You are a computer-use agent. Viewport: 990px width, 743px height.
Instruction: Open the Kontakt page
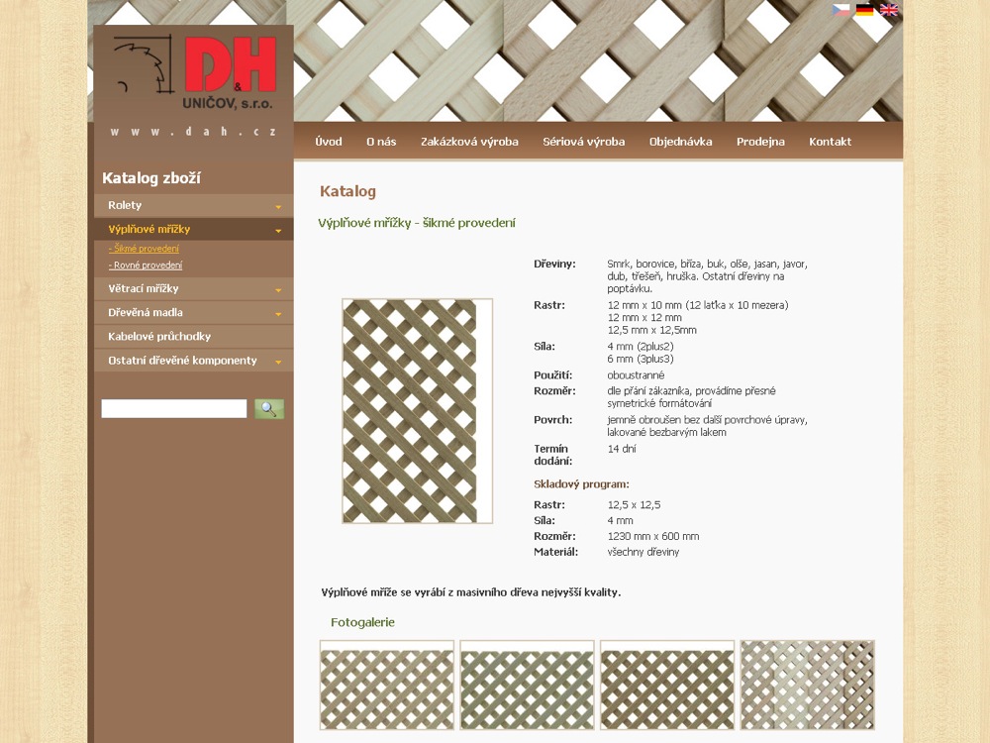click(830, 142)
